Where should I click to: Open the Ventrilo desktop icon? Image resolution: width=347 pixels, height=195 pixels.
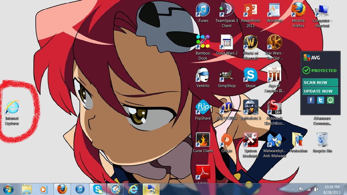coord(203,78)
